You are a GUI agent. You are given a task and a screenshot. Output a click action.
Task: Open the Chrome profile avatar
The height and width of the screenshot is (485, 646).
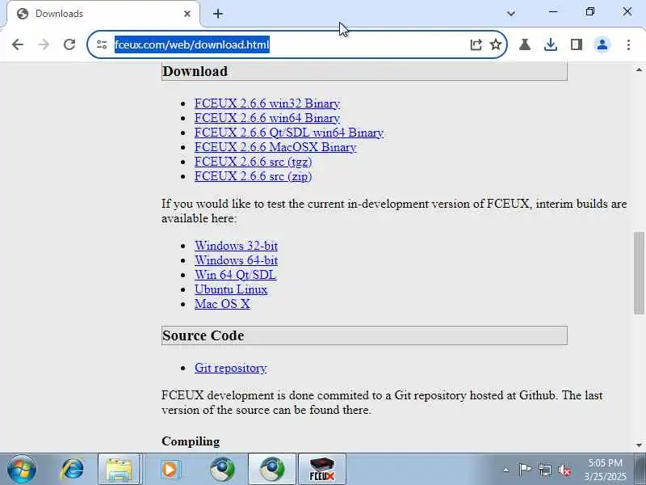pos(602,44)
